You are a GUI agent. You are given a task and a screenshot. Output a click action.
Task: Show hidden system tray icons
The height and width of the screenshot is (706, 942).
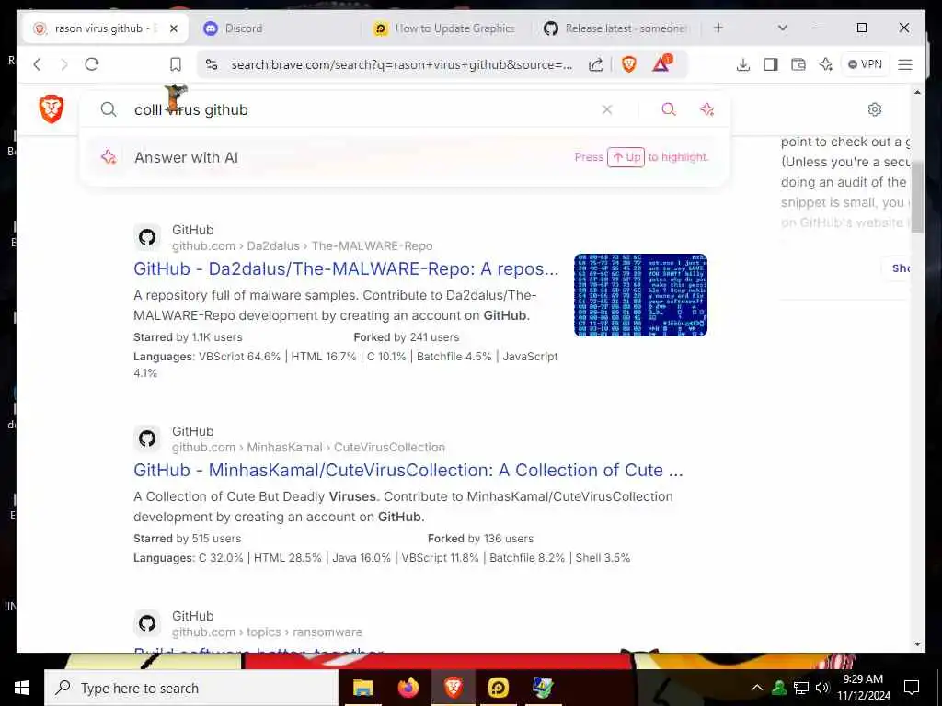757,688
